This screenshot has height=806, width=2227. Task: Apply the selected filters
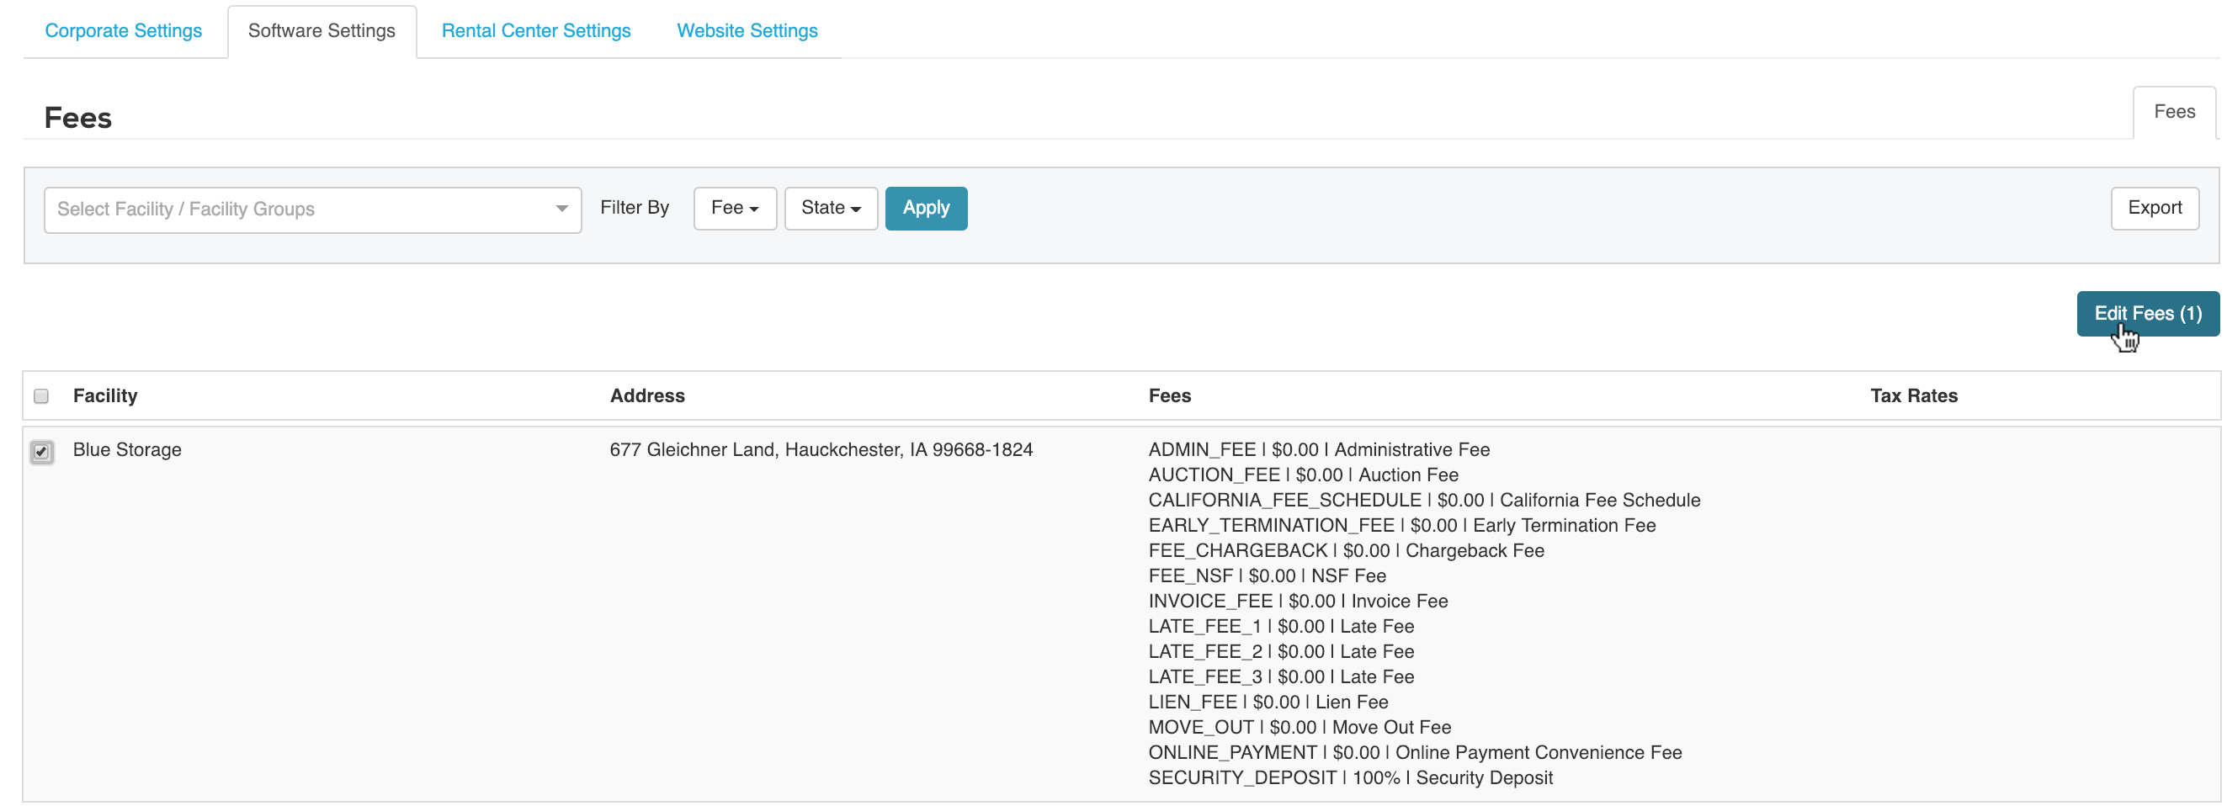pyautogui.click(x=926, y=208)
